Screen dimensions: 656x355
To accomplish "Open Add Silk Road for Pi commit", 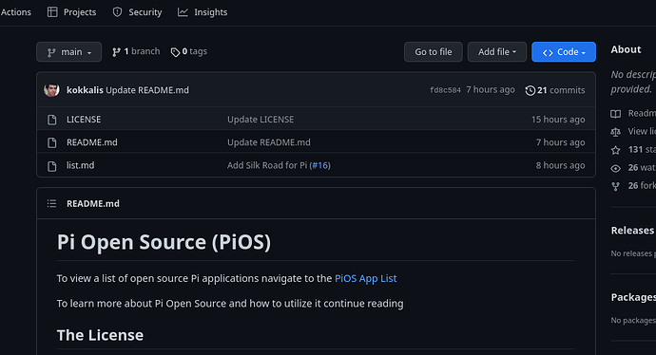I will pyautogui.click(x=267, y=165).
